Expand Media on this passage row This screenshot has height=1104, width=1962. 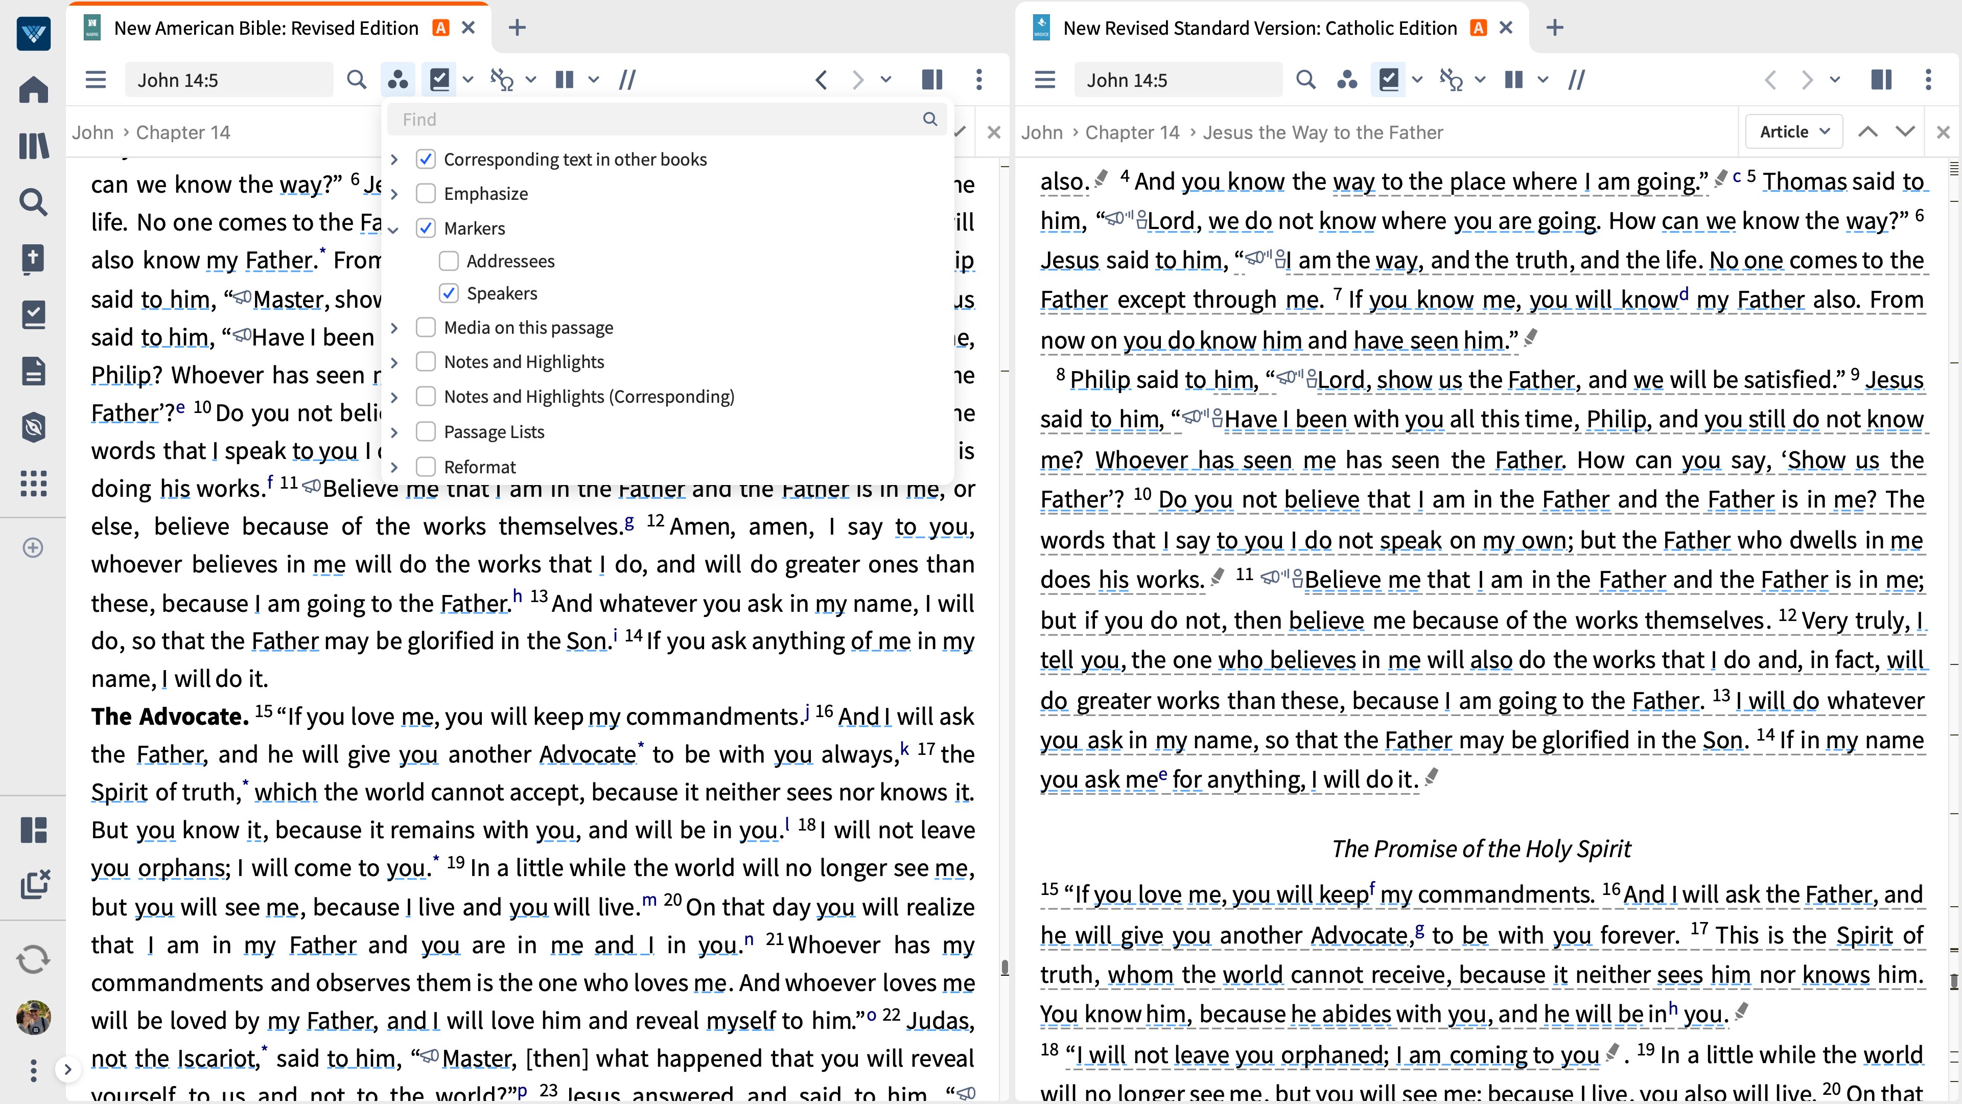tap(394, 328)
